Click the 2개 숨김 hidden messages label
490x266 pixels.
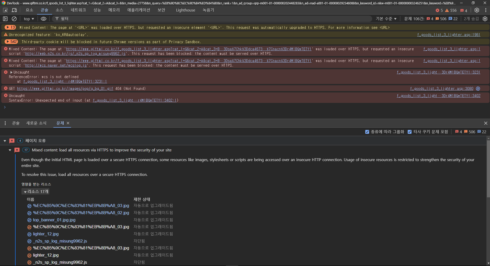click(471, 19)
